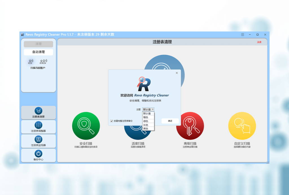Viewport: 289px width, 195px height.
Task: Choose 绿色 green theme option
Action: point(148,121)
